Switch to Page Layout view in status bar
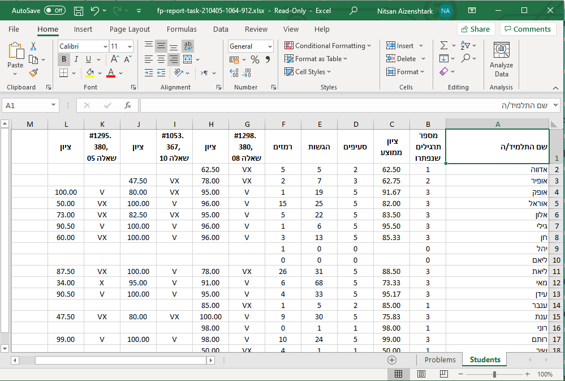The width and height of the screenshot is (565, 381). pos(421,374)
